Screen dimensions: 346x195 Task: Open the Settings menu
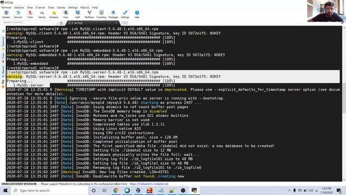point(73,8)
